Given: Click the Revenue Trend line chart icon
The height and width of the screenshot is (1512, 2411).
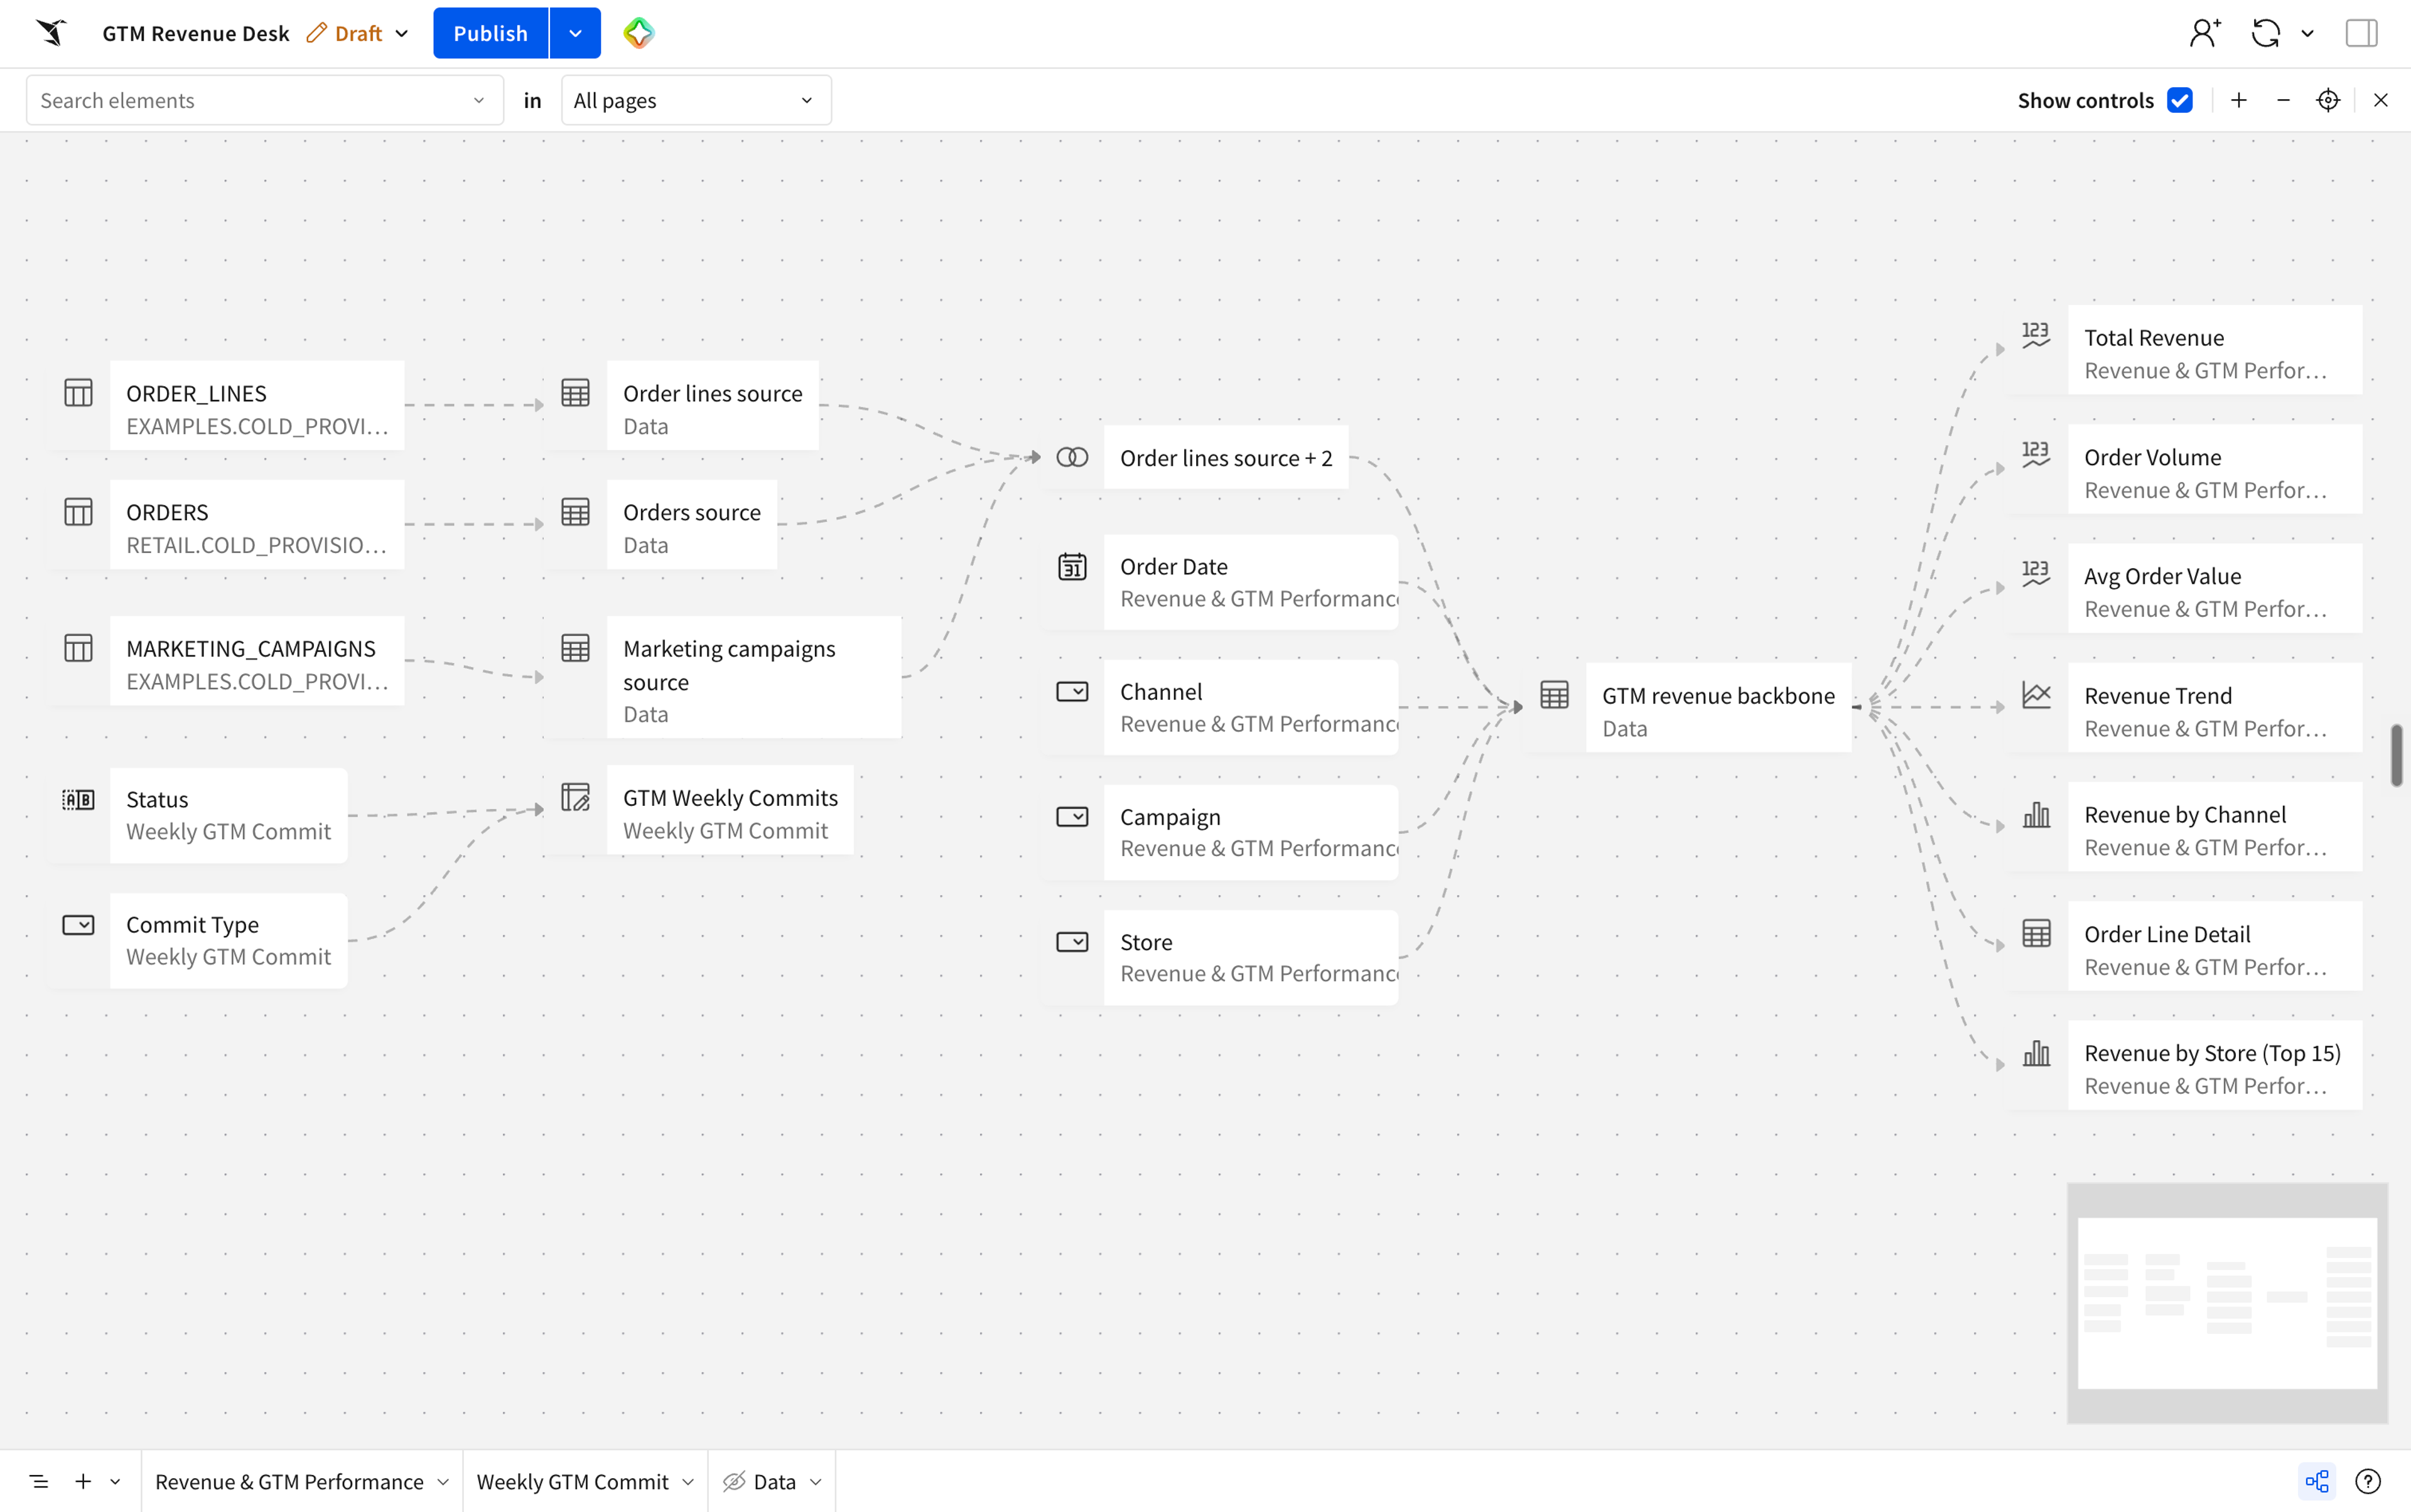Looking at the screenshot, I should [x=2037, y=695].
